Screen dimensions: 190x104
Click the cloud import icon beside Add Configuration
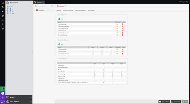(x=52, y=6)
